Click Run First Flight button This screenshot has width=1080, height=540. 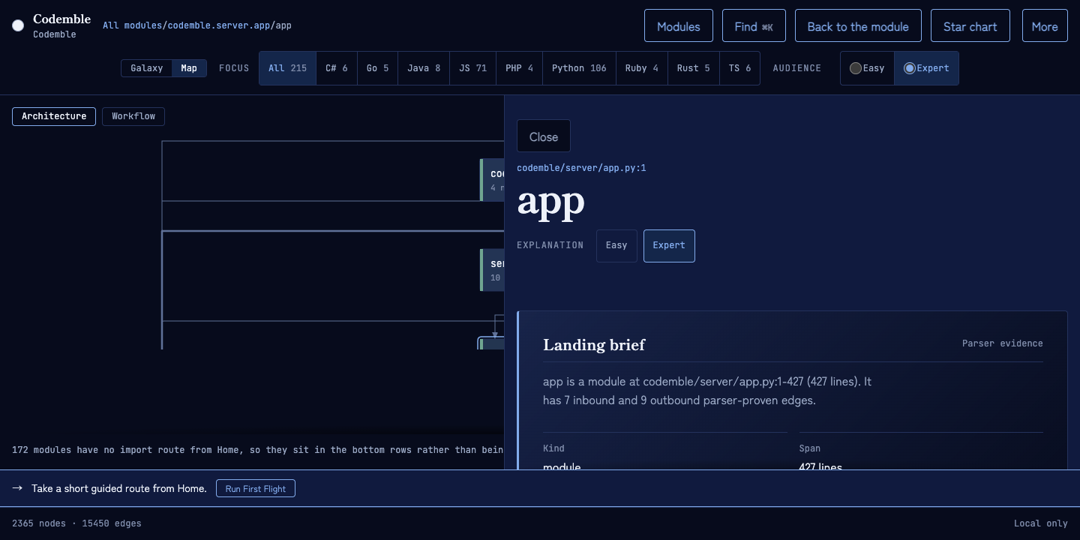click(256, 488)
